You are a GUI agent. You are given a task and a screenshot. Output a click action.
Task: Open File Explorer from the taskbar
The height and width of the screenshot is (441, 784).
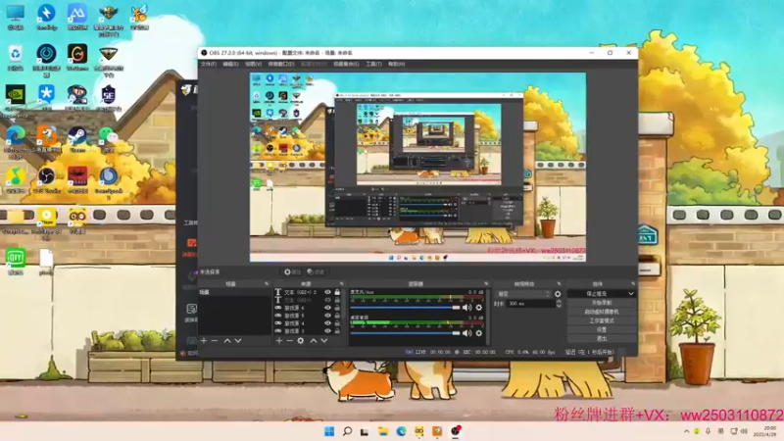pyautogui.click(x=383, y=431)
